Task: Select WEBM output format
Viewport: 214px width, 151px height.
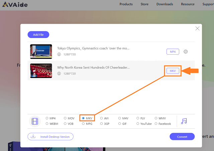Action: pyautogui.click(x=47, y=124)
